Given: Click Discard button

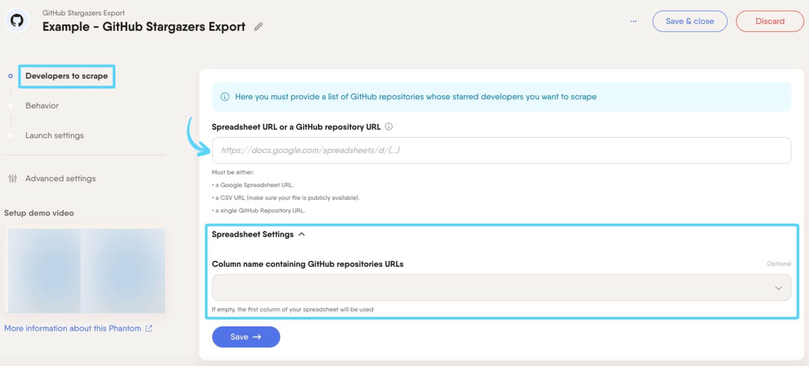Looking at the screenshot, I should (x=770, y=21).
